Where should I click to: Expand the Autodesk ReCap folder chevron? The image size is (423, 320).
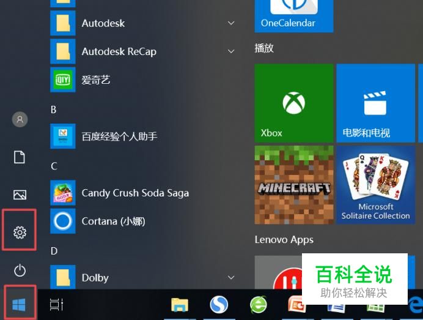(x=231, y=51)
